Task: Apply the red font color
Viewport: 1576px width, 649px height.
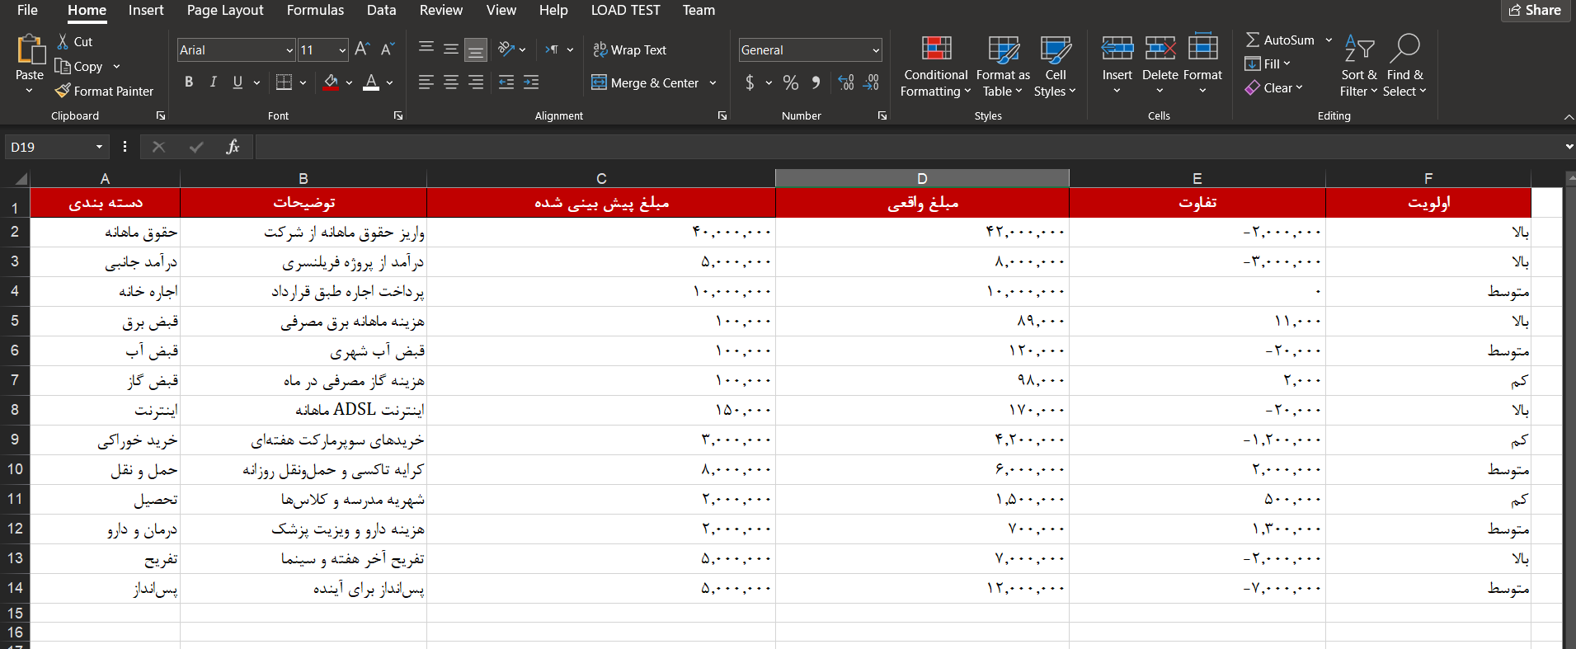Action: [x=371, y=82]
